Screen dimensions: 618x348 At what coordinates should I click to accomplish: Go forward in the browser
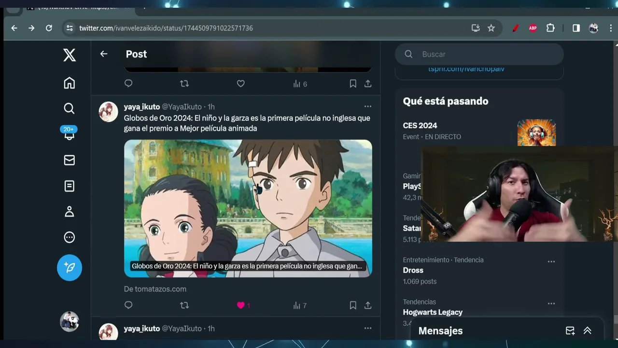[x=31, y=28]
